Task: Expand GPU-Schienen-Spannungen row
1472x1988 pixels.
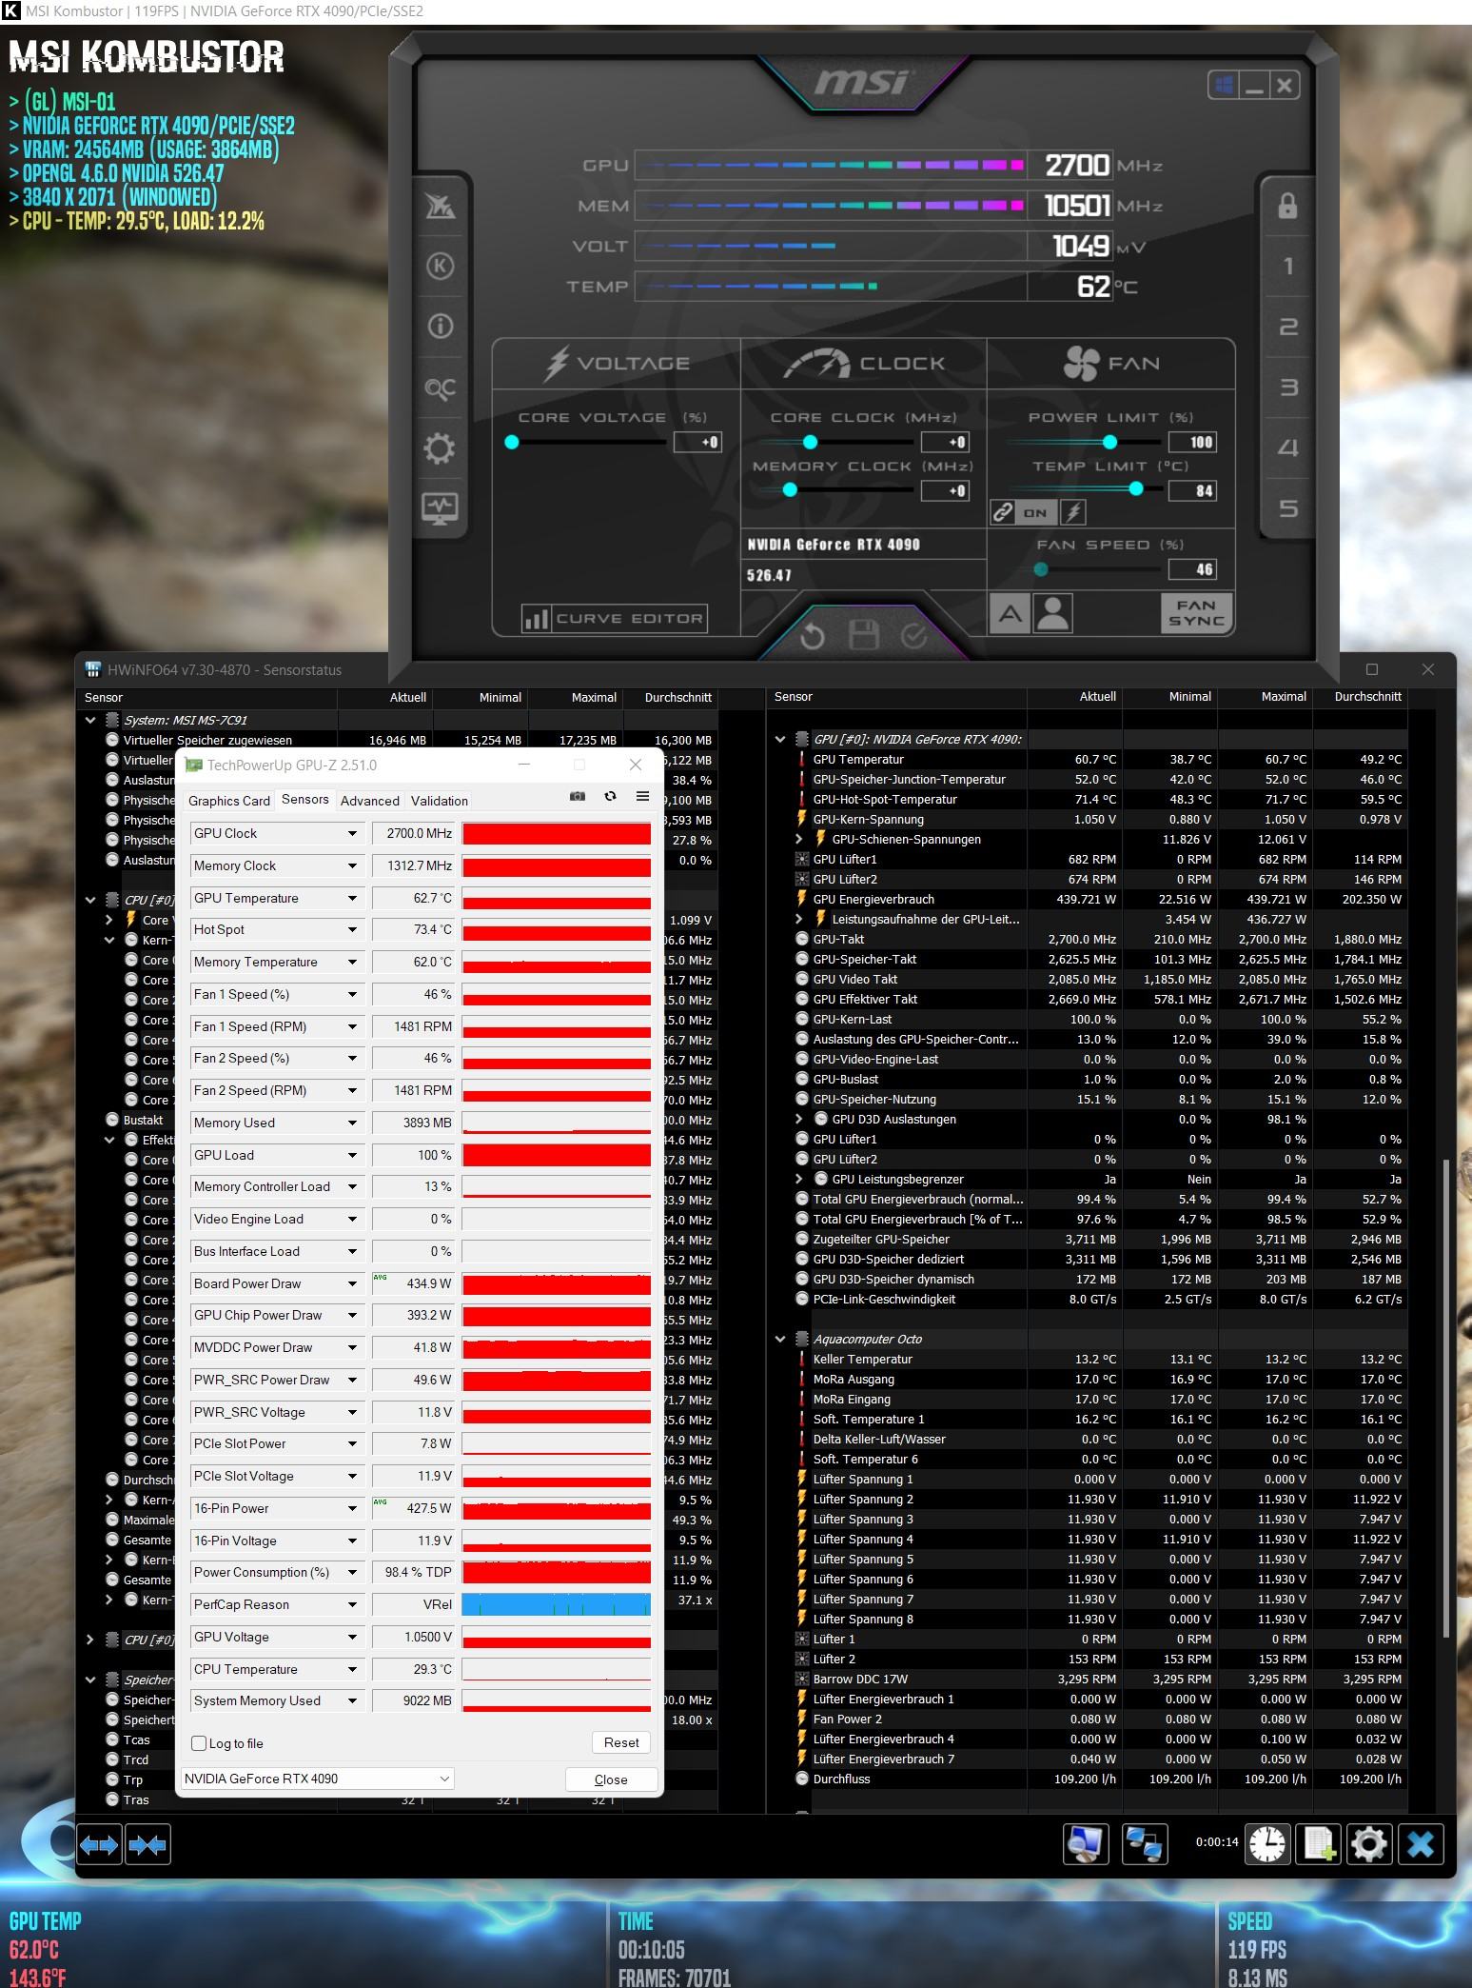Action: tap(800, 839)
